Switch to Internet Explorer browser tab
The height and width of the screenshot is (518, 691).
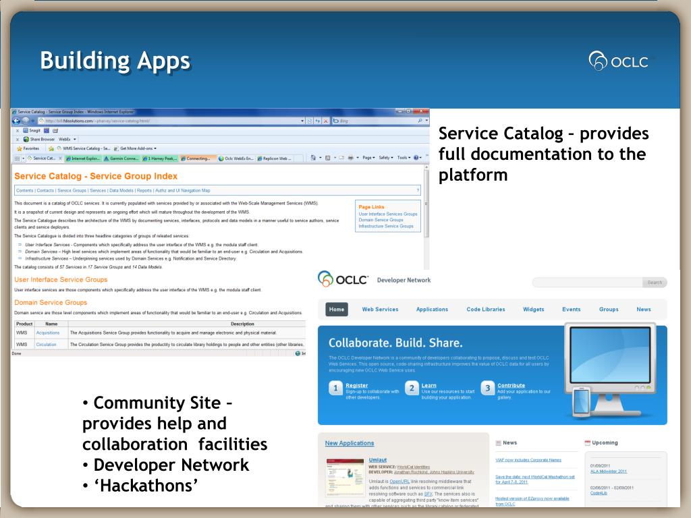point(83,158)
